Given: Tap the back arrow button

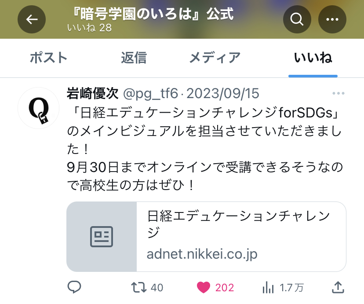Looking at the screenshot, I should (32, 19).
